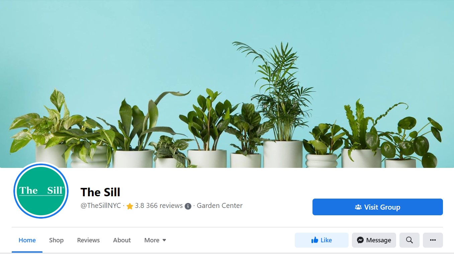This screenshot has height=254, width=454.
Task: Select the About tab
Action: click(x=122, y=240)
